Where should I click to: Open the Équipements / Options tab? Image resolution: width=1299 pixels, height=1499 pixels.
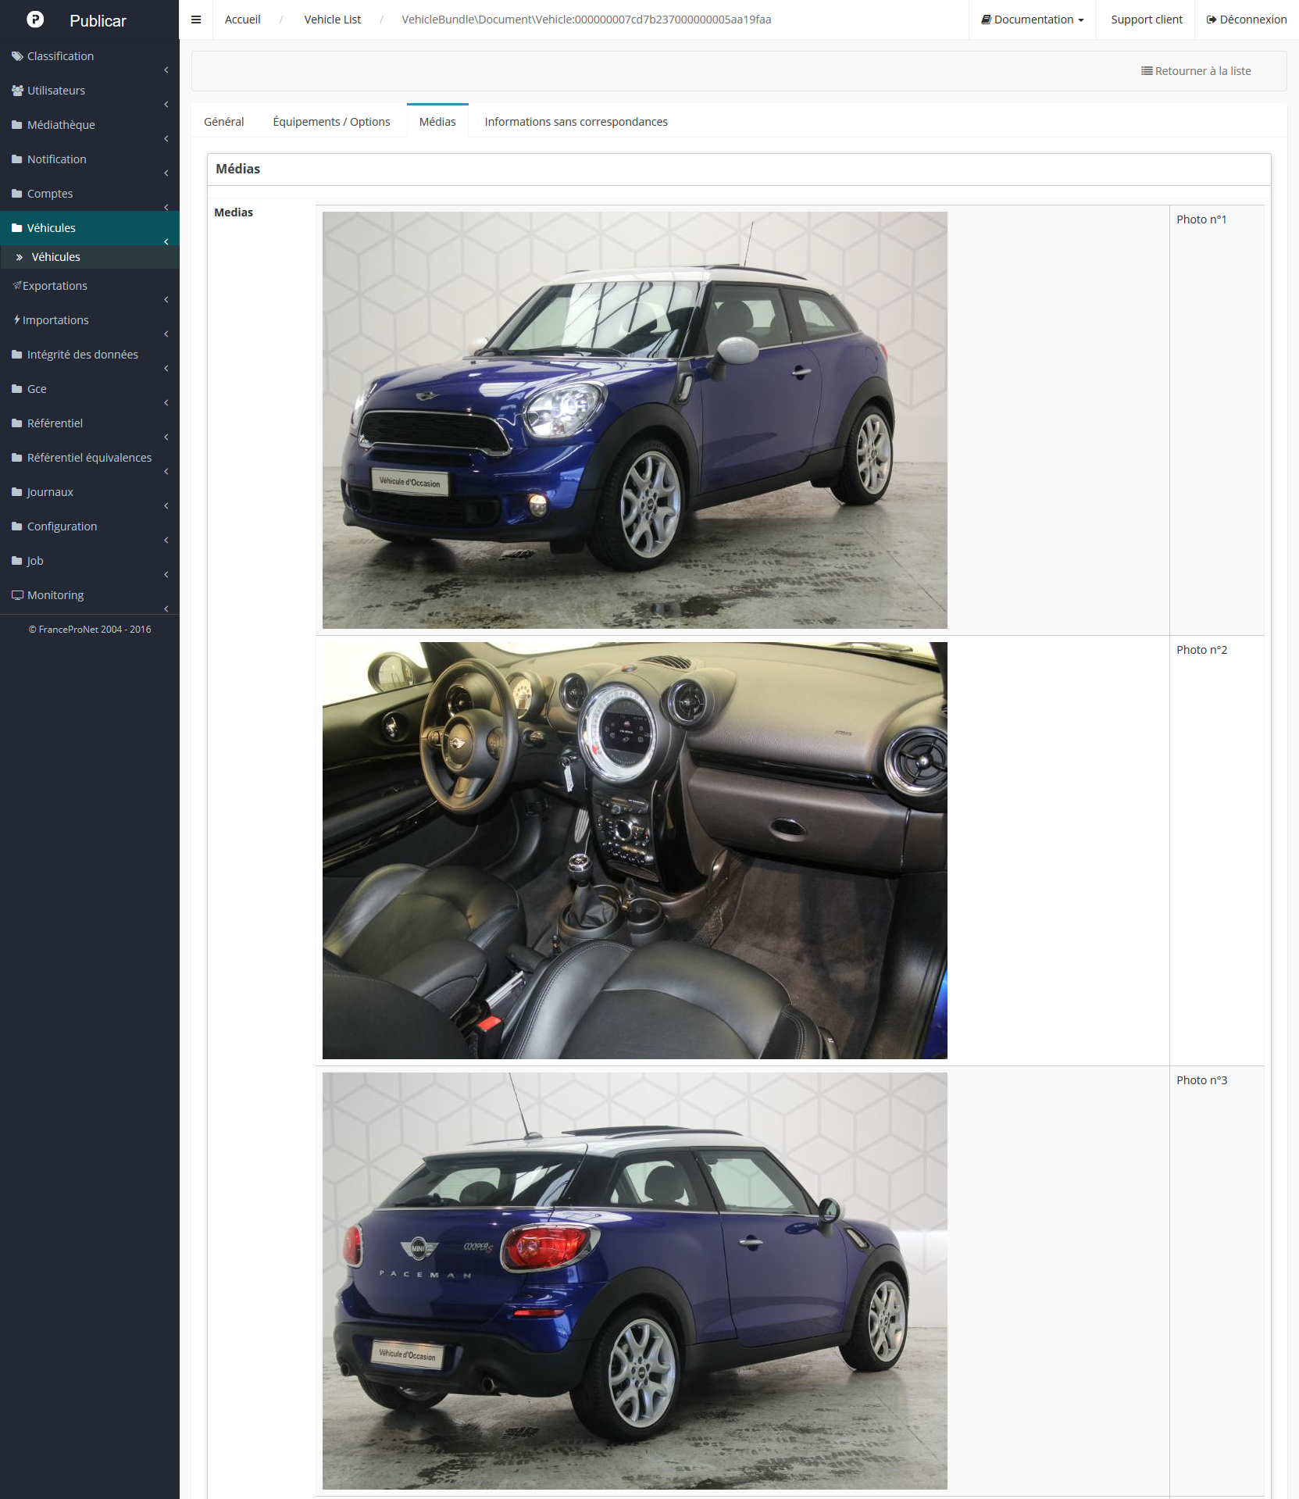pos(331,122)
